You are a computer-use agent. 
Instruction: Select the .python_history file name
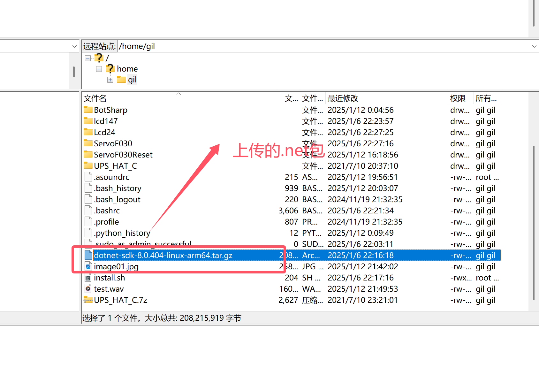coord(122,233)
